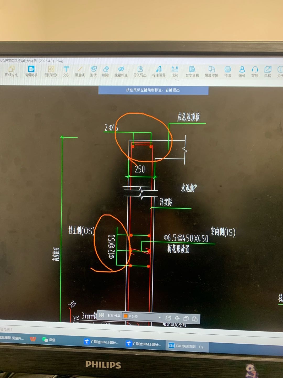Open the 账号 account icon

pyautogui.click(x=242, y=72)
